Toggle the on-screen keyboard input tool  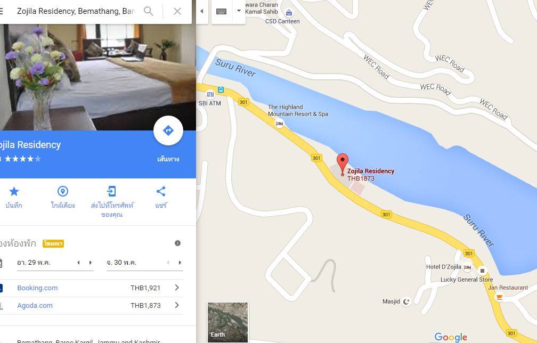coord(222,11)
